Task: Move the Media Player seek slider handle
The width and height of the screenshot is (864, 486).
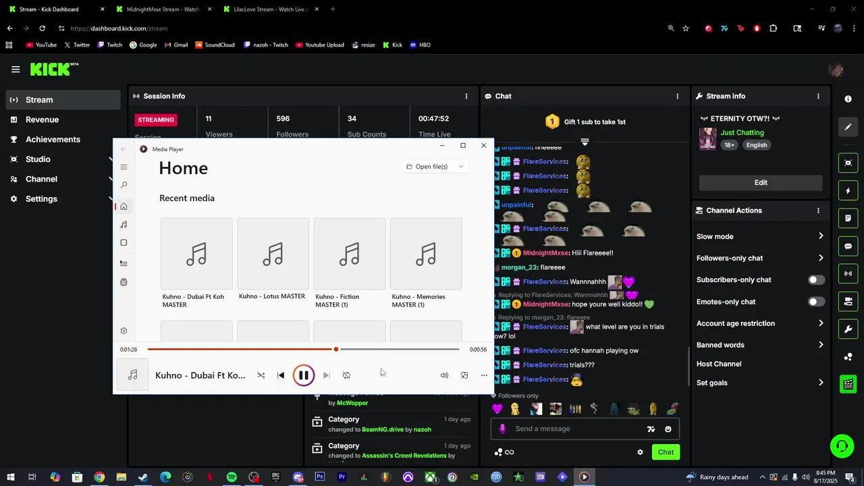Action: click(336, 349)
